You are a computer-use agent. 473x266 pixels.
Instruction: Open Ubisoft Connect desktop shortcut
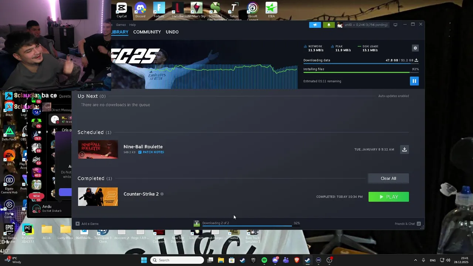253,11
